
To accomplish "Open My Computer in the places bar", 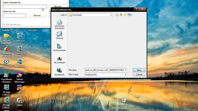I will pos(59,60).
